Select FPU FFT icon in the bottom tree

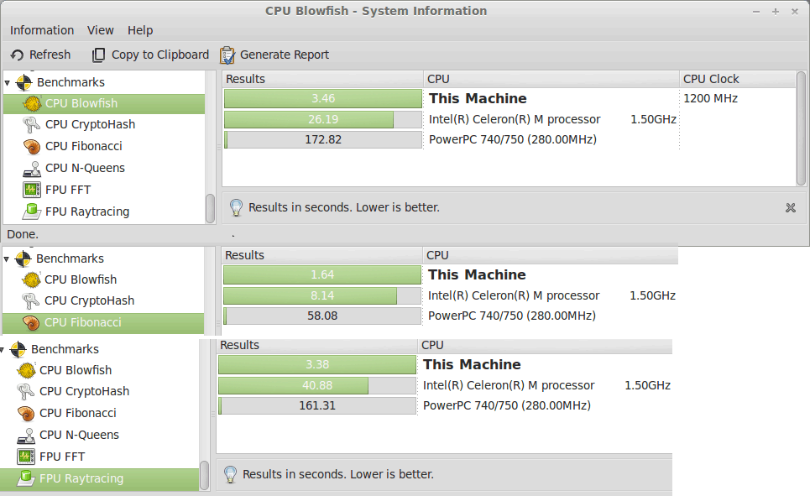26,457
